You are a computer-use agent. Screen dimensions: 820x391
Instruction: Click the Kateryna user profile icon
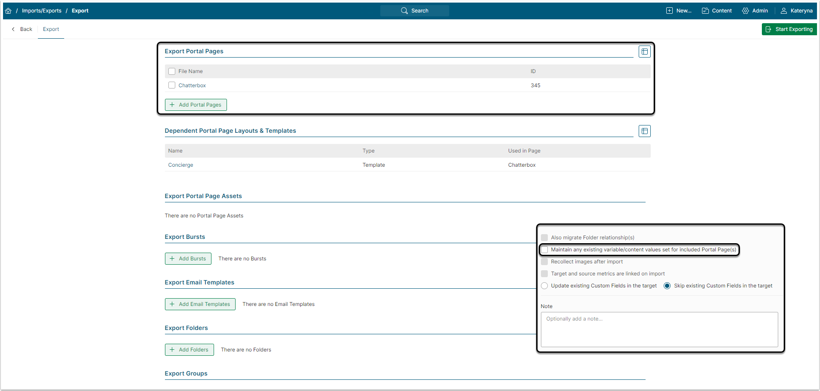(784, 11)
